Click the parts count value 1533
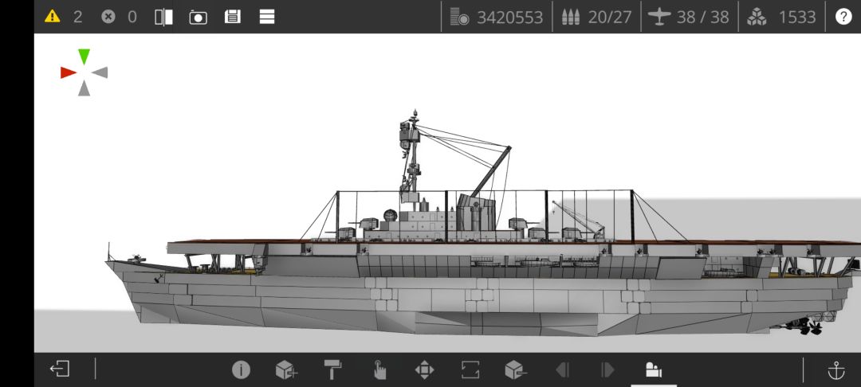Screen dimensions: 861x387 tap(796, 18)
